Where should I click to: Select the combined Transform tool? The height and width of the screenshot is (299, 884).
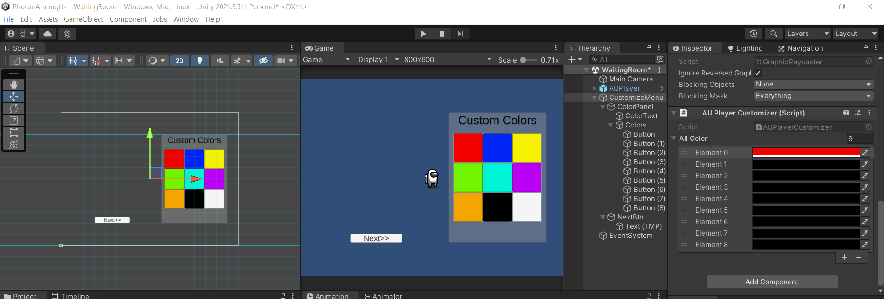point(14,144)
